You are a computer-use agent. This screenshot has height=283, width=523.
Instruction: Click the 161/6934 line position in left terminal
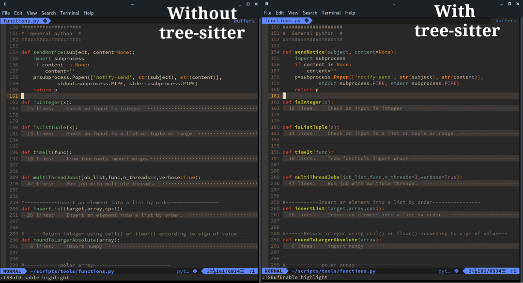coord(228,271)
